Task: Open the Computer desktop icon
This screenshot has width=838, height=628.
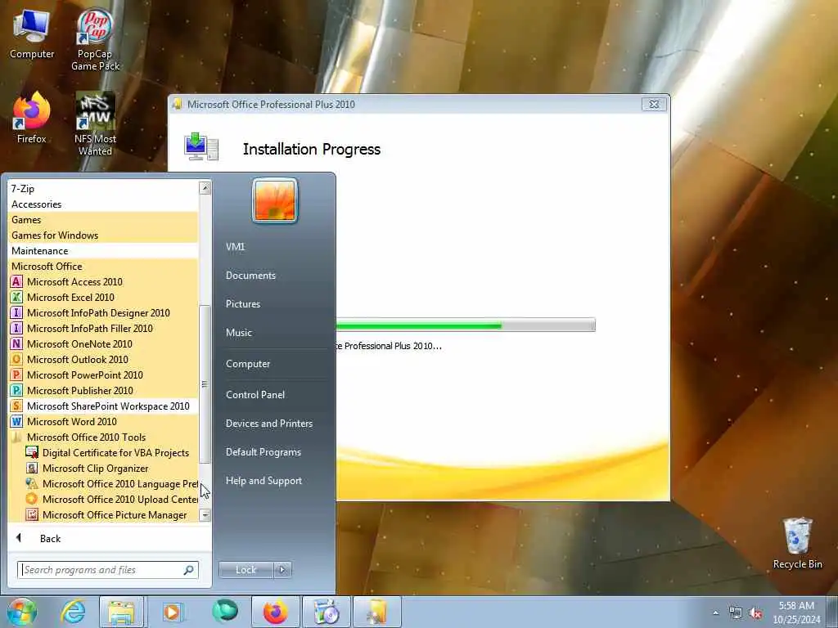Action: pos(32,35)
